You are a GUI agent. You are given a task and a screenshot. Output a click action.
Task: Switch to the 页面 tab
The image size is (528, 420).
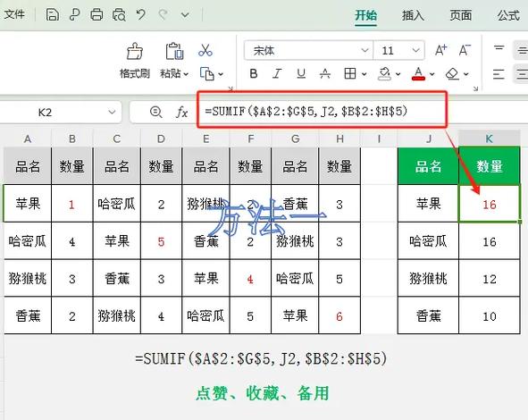tap(461, 15)
